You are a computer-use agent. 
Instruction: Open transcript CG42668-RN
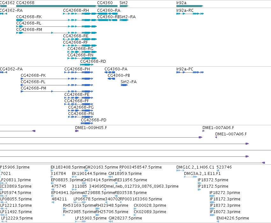click(80, 55)
